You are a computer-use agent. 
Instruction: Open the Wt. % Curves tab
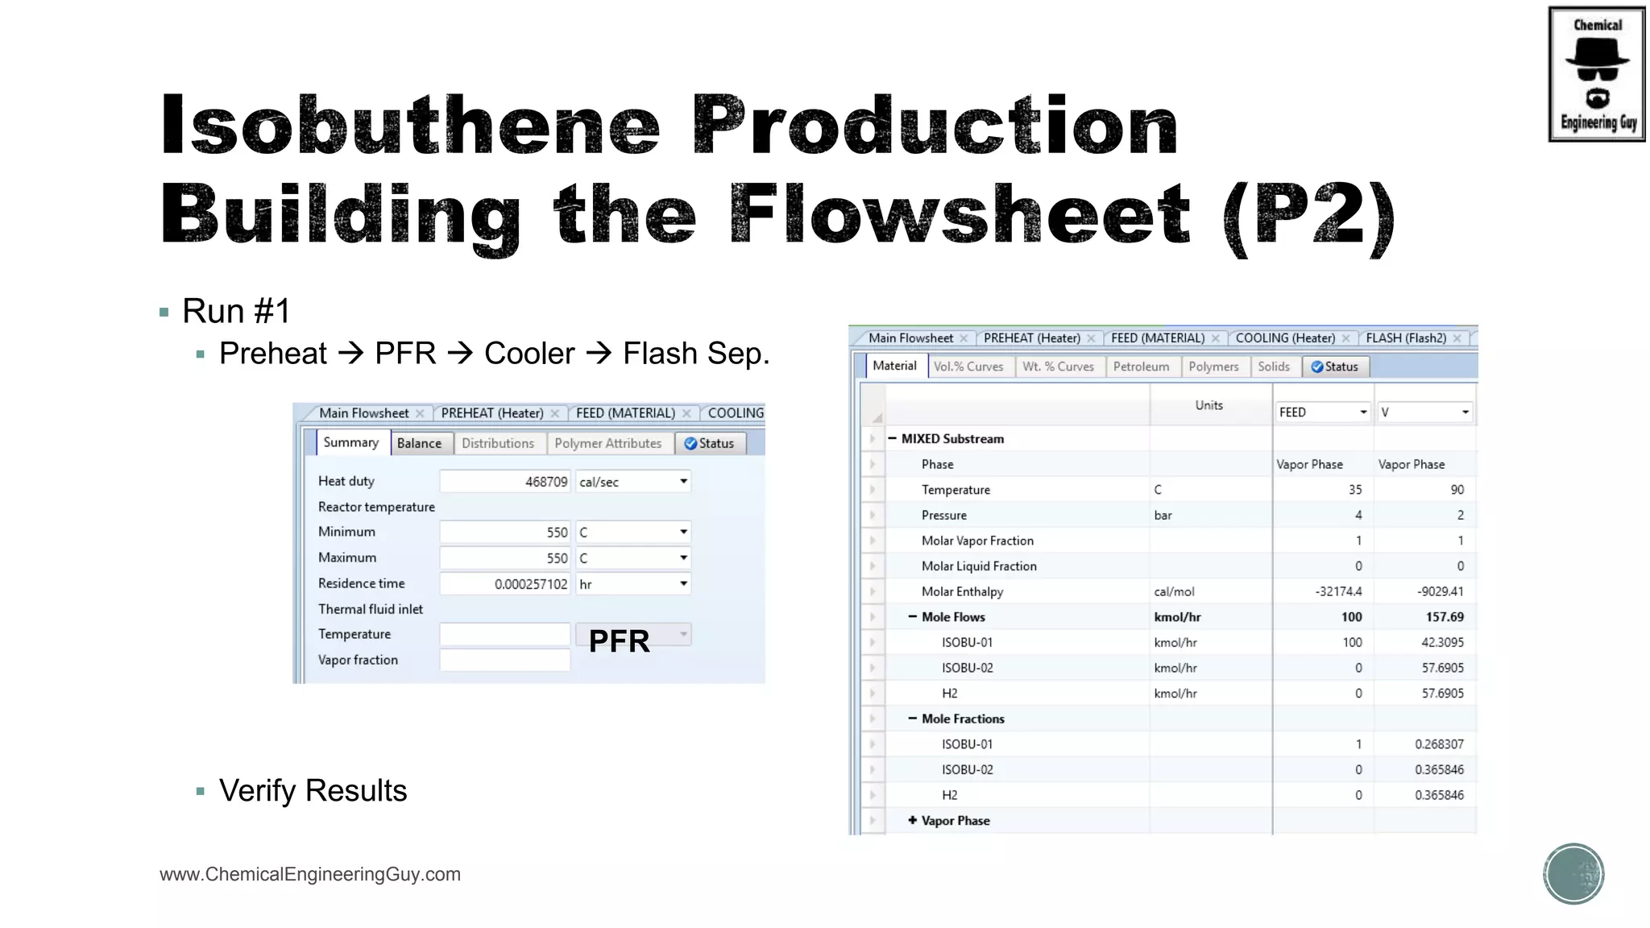click(x=1058, y=367)
